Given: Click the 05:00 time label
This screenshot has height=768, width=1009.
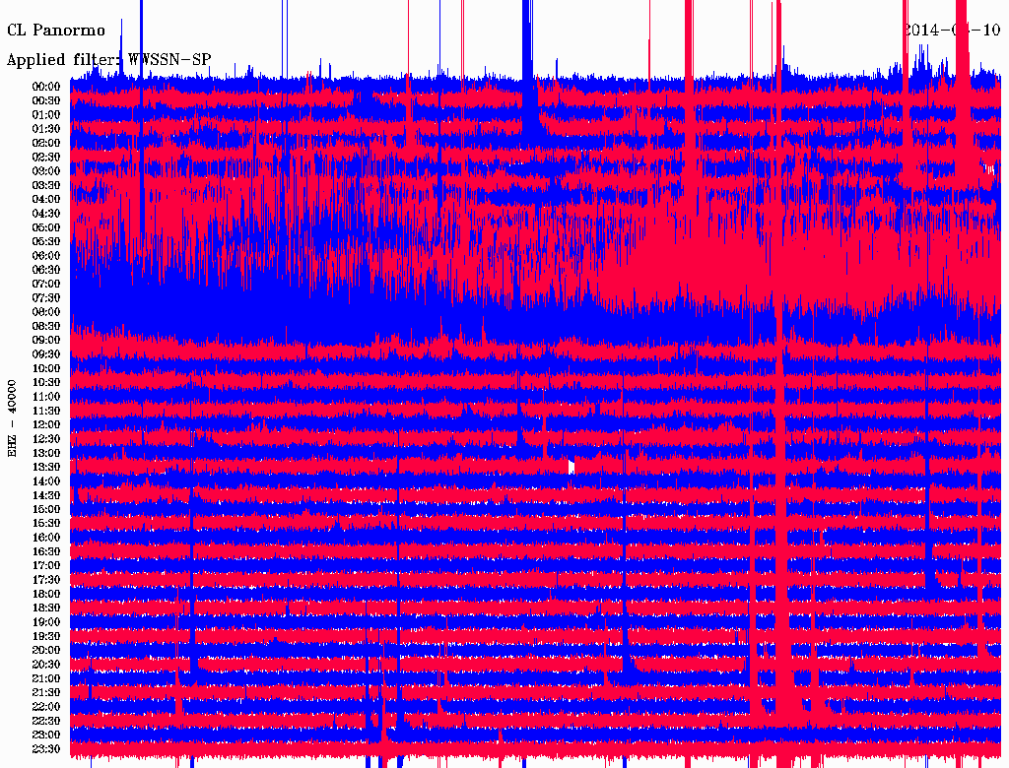Looking at the screenshot, I should tap(46, 227).
